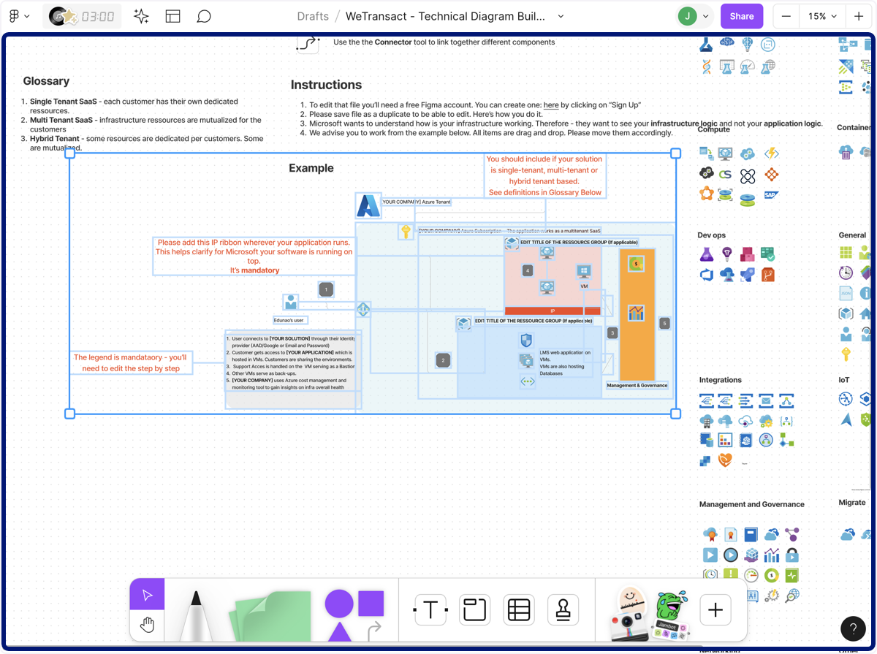
Task: Select the CS cloud services icon in Compute
Action: (x=725, y=175)
